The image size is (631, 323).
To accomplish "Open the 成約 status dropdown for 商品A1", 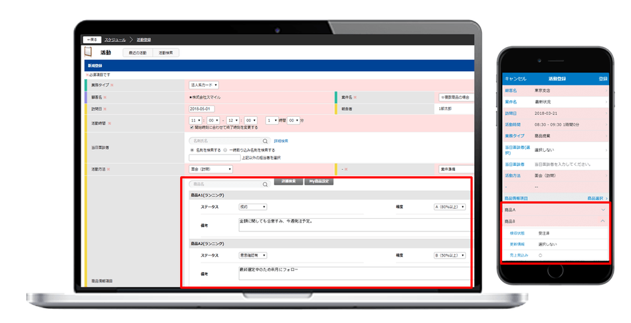I will pyautogui.click(x=252, y=207).
